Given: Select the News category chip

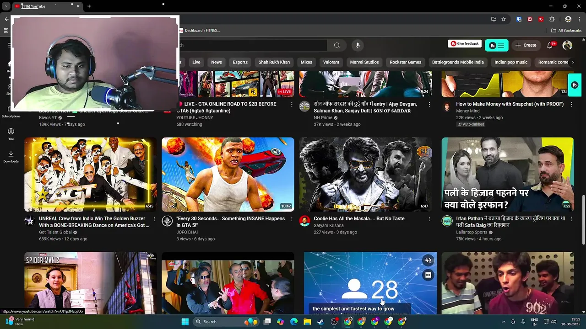Looking at the screenshot, I should 217,62.
